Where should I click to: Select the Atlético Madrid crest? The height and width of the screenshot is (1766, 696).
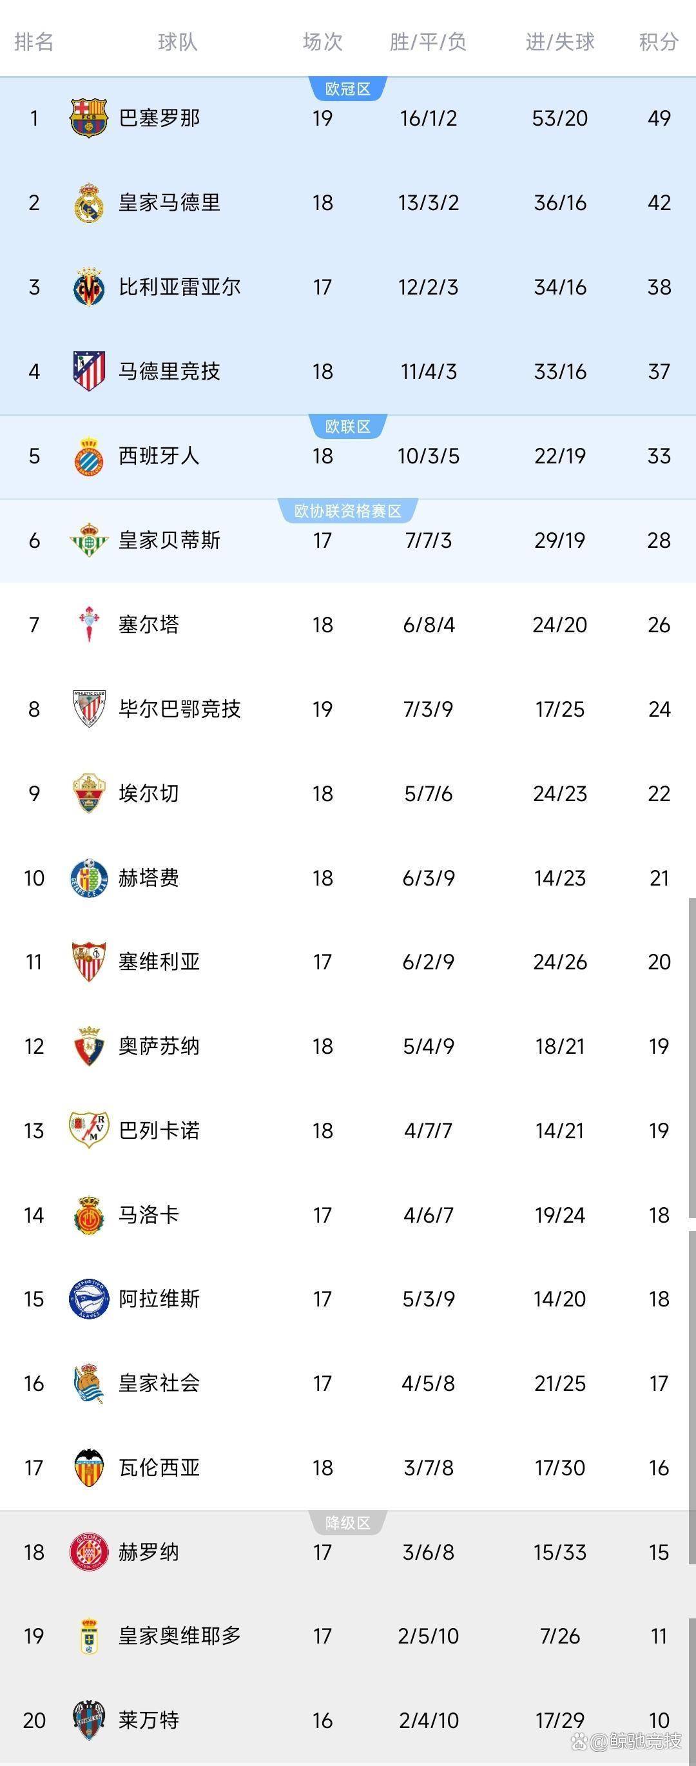tap(88, 371)
